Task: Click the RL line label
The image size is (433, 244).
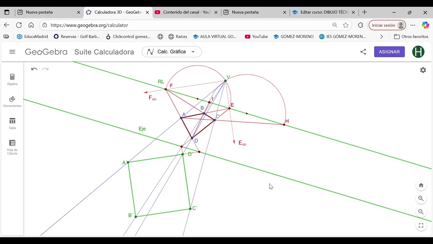Action: pos(161,82)
